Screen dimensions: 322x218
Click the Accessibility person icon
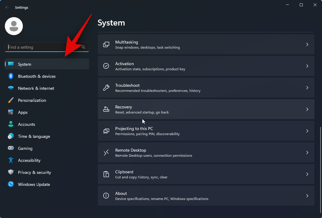(11, 160)
